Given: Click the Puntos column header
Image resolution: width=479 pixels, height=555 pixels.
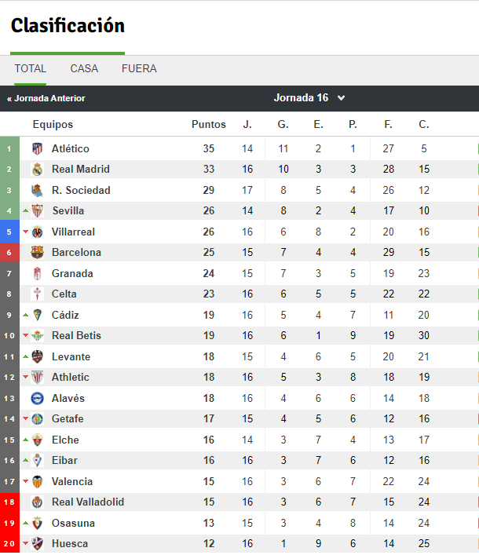Looking at the screenshot, I should tap(209, 125).
